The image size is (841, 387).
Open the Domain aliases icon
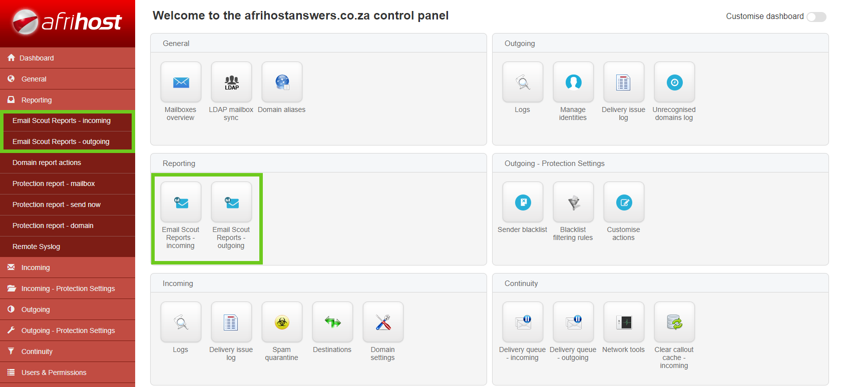pos(282,82)
